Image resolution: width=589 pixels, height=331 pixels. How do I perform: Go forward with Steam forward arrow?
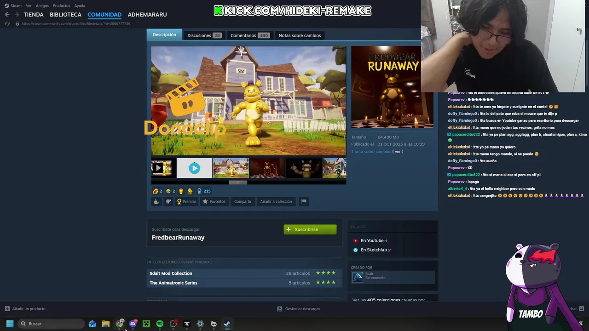tap(17, 15)
